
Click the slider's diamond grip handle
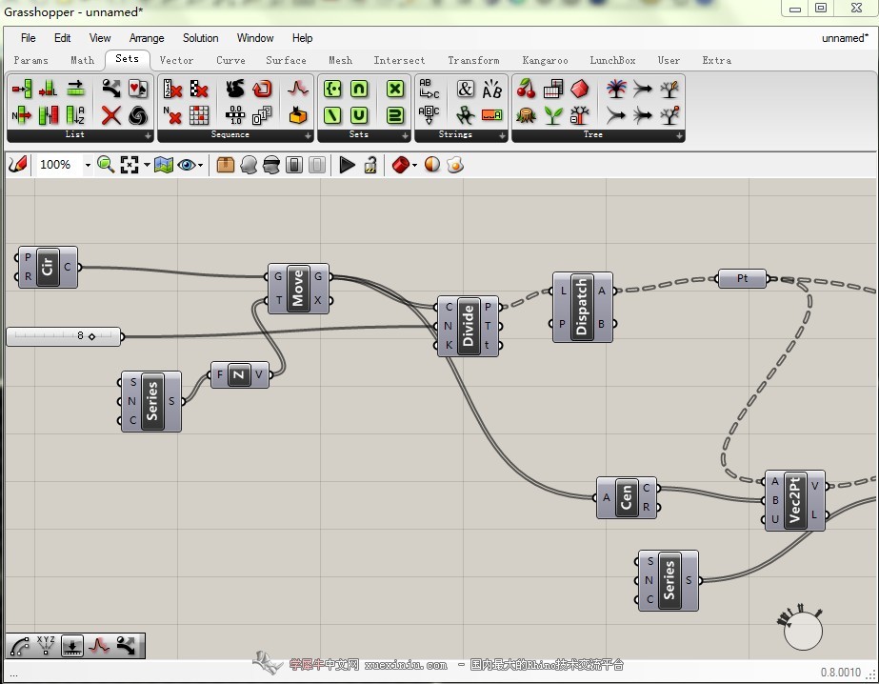point(92,336)
